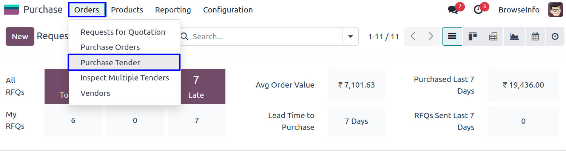Switch to graph view
The width and height of the screenshot is (566, 151).
514,37
